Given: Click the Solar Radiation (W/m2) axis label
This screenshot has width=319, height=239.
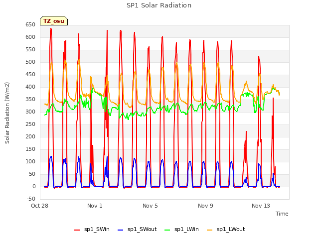Looking at the screenshot, I should (7, 113).
